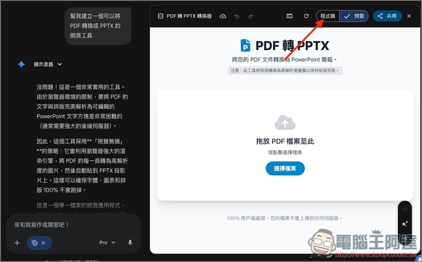
Task: Click the PDF 轉 PPTX logo icon
Action: pyautogui.click(x=245, y=45)
